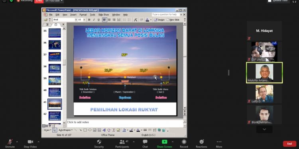Click the Insert WordArt icon
299x149 pixels.
[x=104, y=130]
